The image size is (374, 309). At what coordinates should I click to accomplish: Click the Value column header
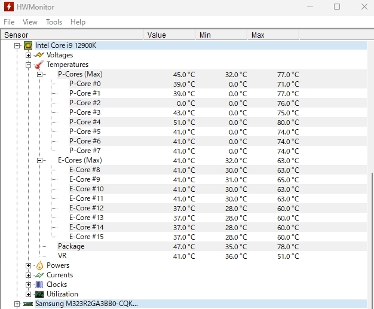(x=169, y=35)
